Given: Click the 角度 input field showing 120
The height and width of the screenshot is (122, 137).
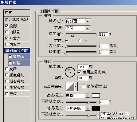Looking at the screenshot, I should tap(83, 67).
